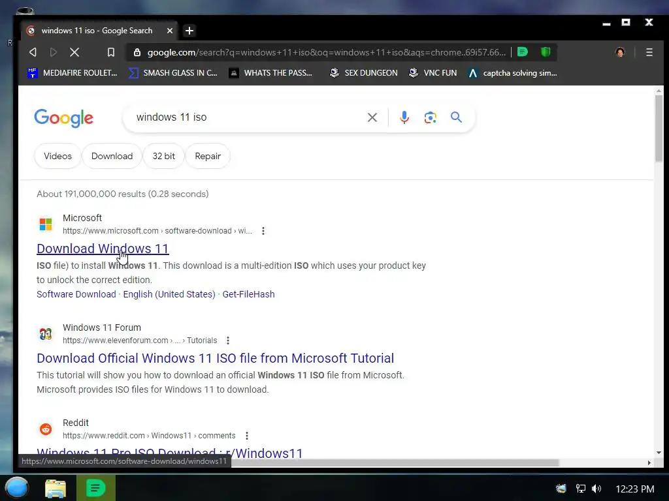Open the volume speaker tray icon
Screen dimensions: 669x501
[x=596, y=489]
